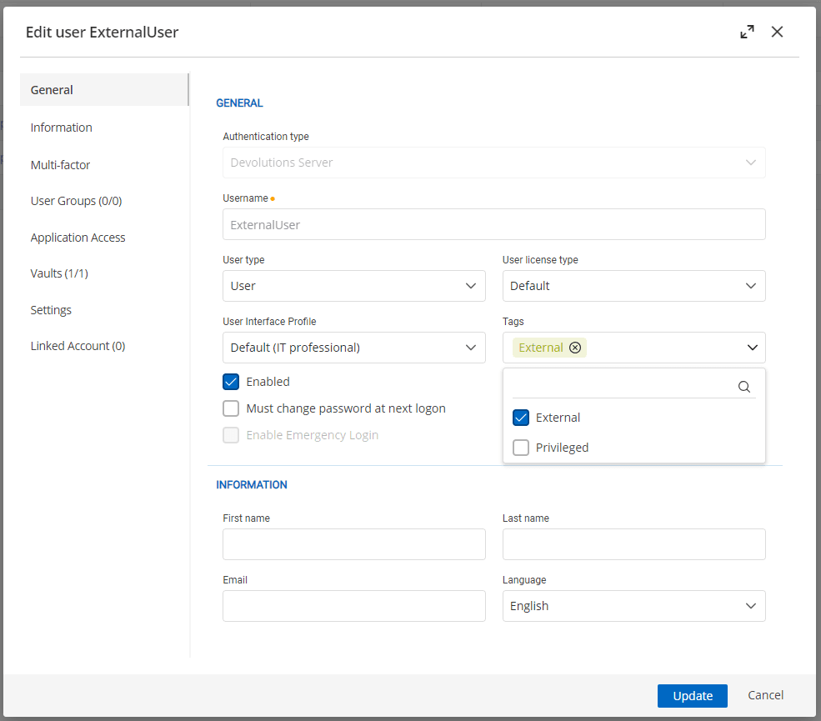Click the First name input field
Image resolution: width=821 pixels, height=721 pixels.
click(353, 544)
